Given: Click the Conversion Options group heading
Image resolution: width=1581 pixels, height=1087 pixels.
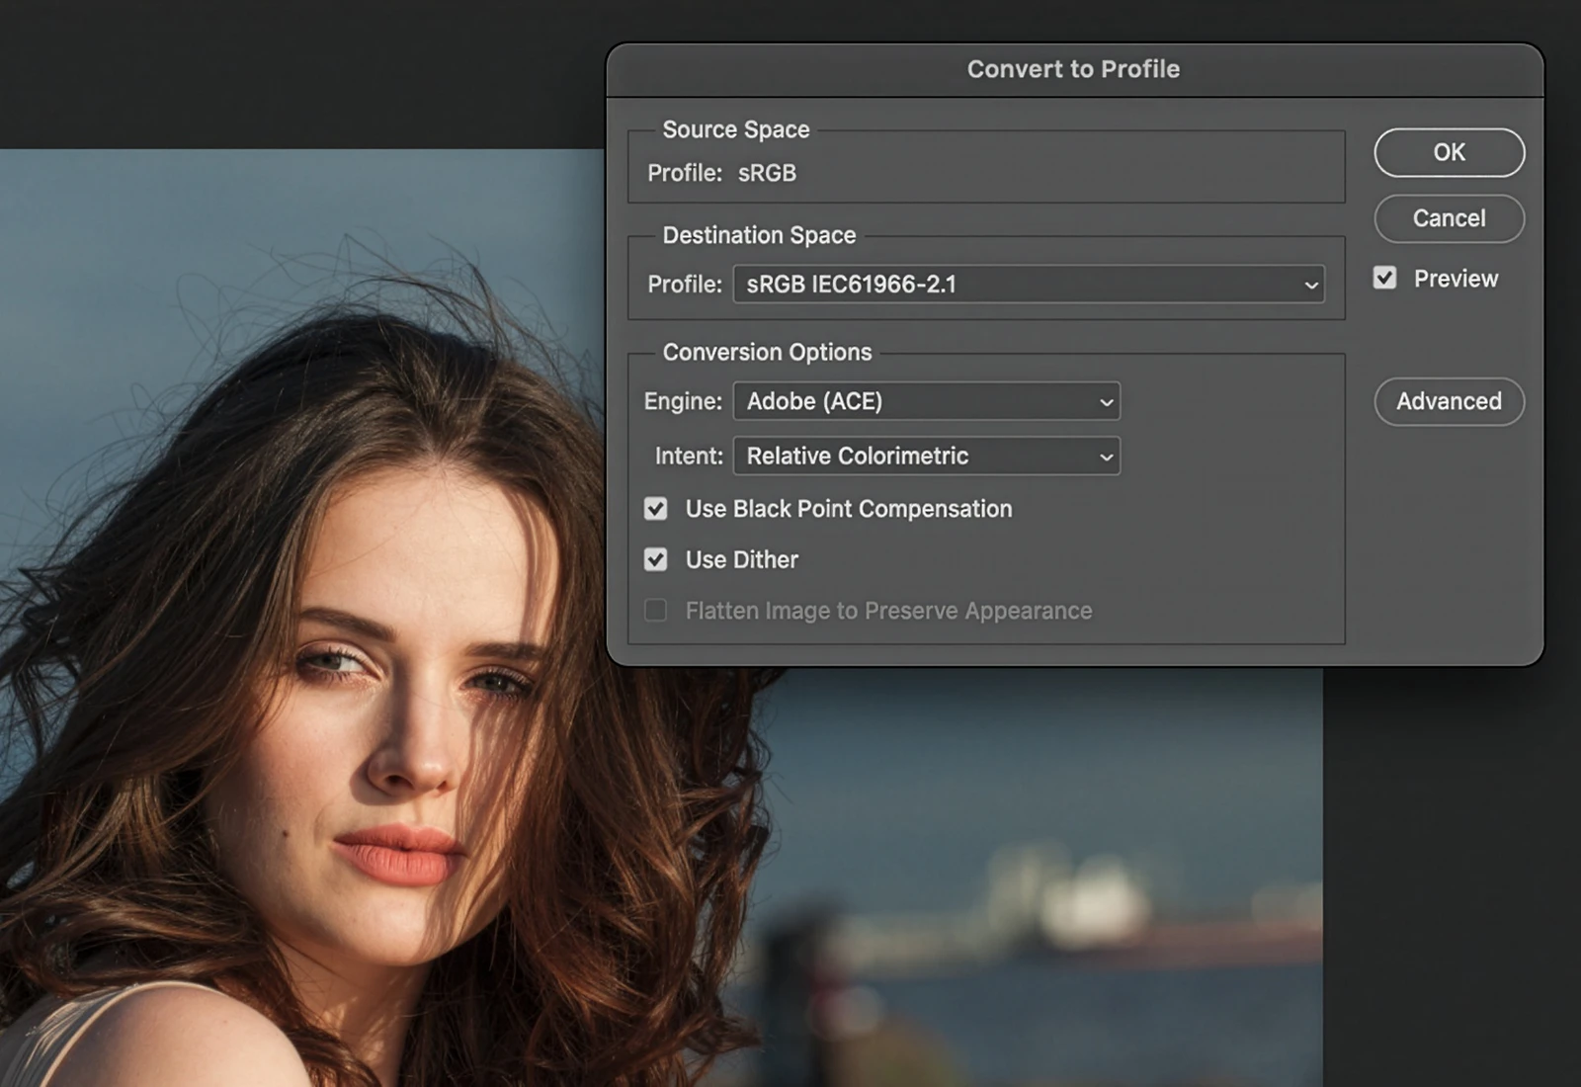Looking at the screenshot, I should (x=767, y=352).
